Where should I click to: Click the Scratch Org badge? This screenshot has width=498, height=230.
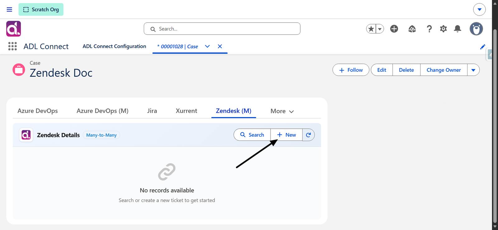[41, 9]
